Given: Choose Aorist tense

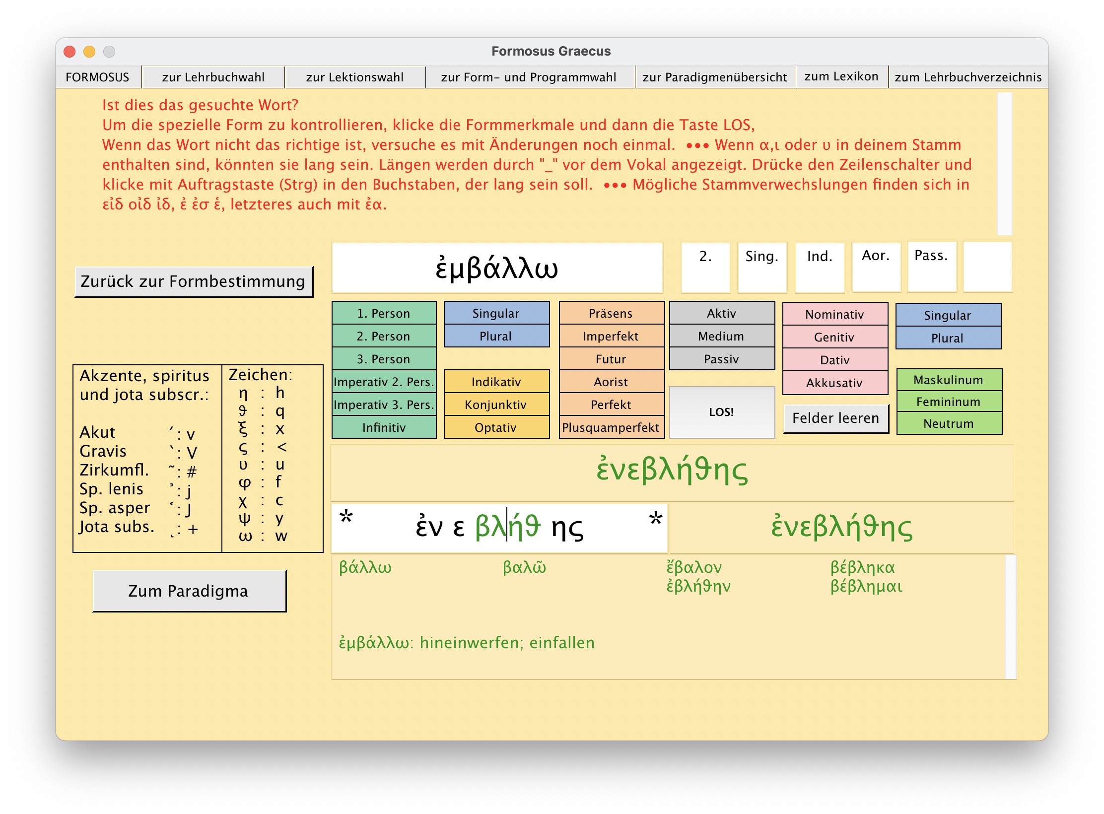Looking at the screenshot, I should click(611, 382).
